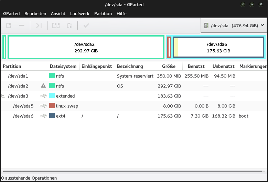Click the Dateisystem column header

point(64,66)
